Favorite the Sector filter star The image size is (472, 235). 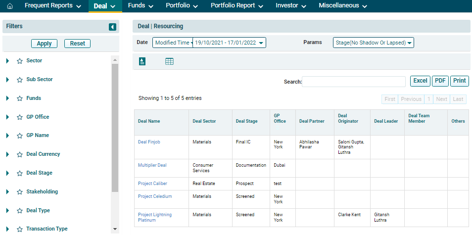click(20, 61)
